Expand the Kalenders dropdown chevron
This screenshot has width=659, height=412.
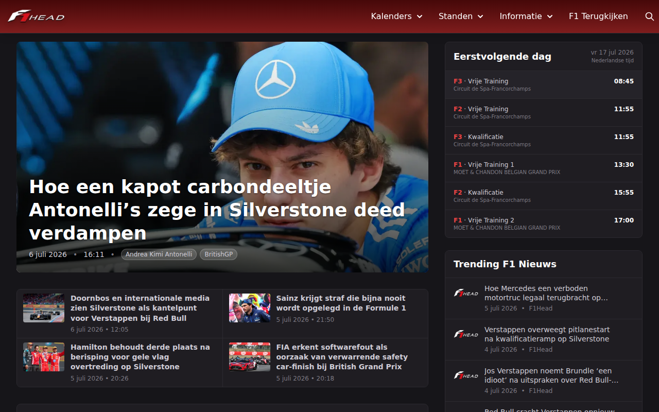420,16
